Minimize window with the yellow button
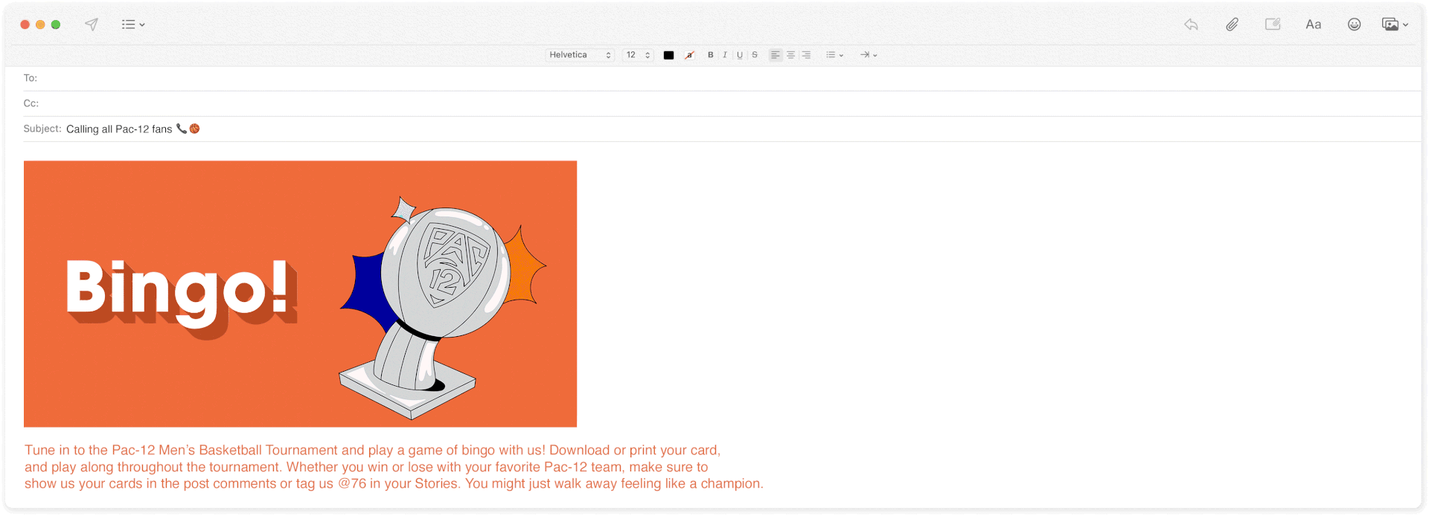Image resolution: width=1429 pixels, height=516 pixels. point(40,25)
